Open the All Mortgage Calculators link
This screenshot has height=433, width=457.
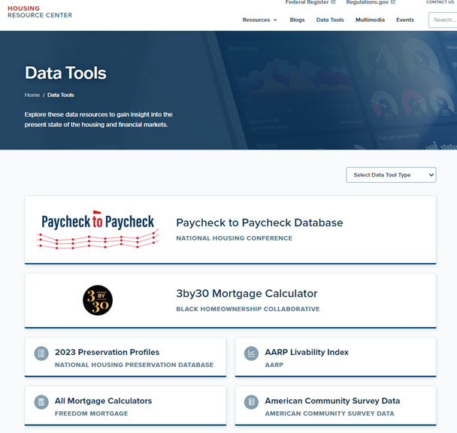point(103,401)
